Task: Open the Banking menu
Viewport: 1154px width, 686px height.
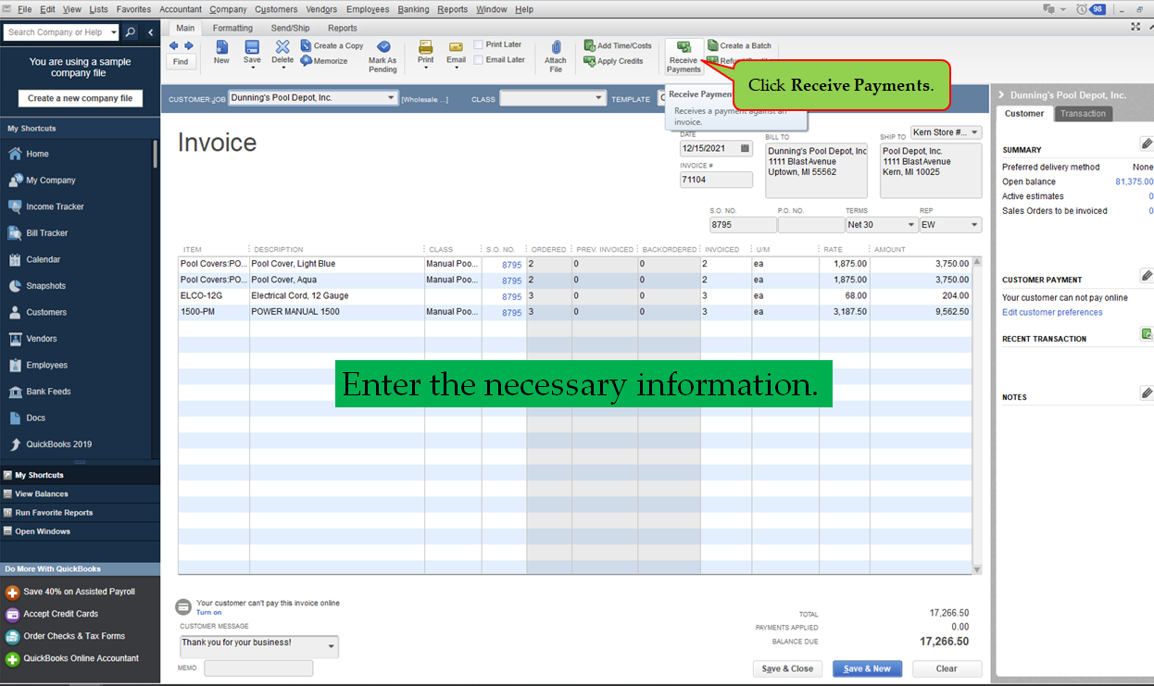Action: (413, 9)
